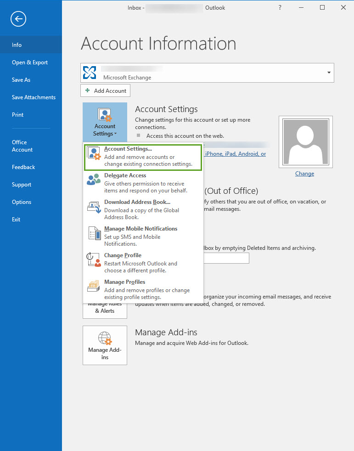Select Manage Mobile Notifications option
354x451 pixels.
point(143,237)
